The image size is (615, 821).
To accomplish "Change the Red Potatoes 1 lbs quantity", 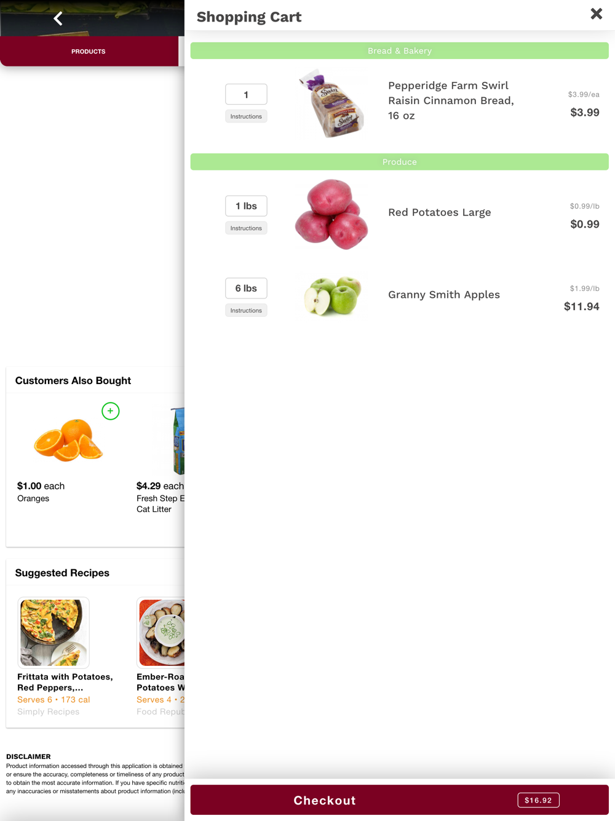I will (x=246, y=206).
